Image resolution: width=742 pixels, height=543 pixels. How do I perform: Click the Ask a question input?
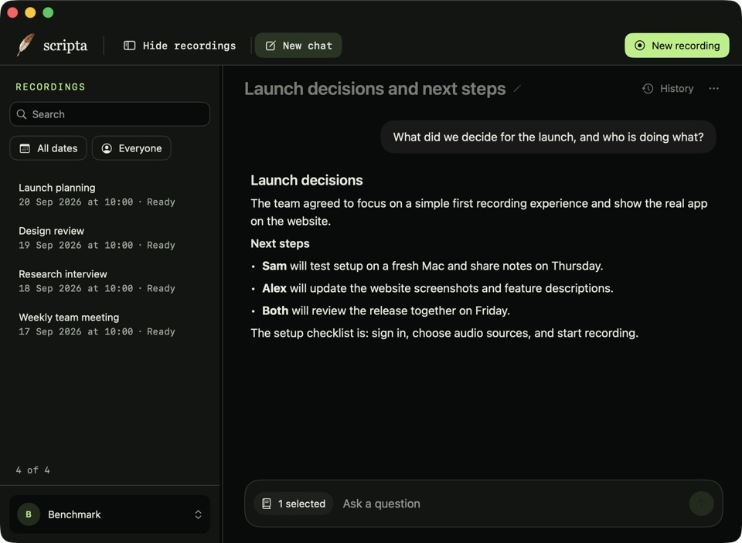(x=511, y=504)
